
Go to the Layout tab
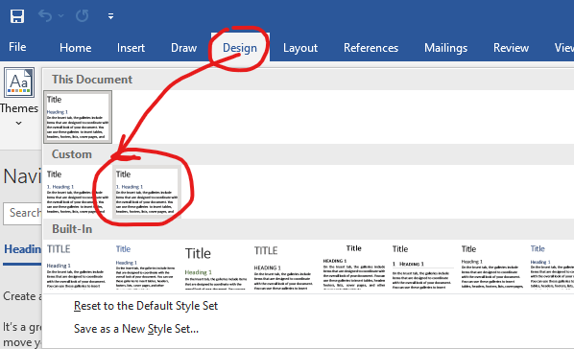click(300, 48)
